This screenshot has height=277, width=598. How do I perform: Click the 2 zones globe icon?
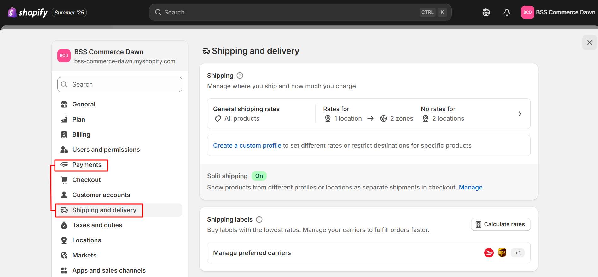[x=384, y=119]
